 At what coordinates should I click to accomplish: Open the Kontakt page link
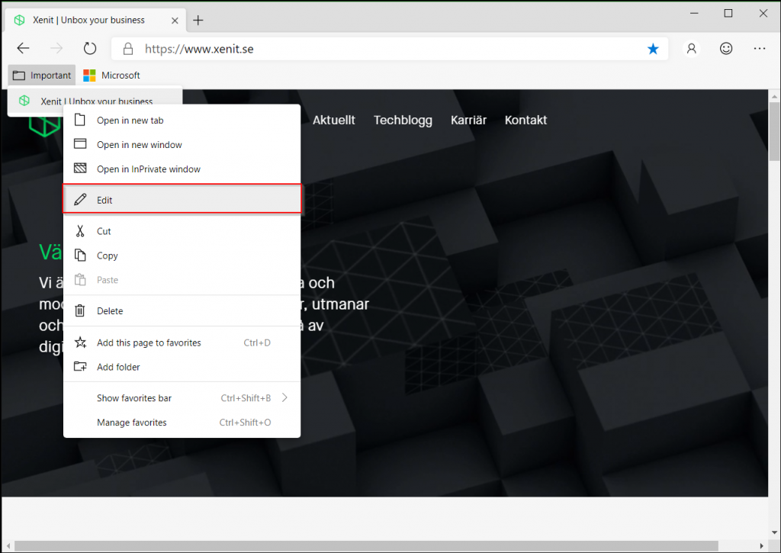click(x=525, y=120)
